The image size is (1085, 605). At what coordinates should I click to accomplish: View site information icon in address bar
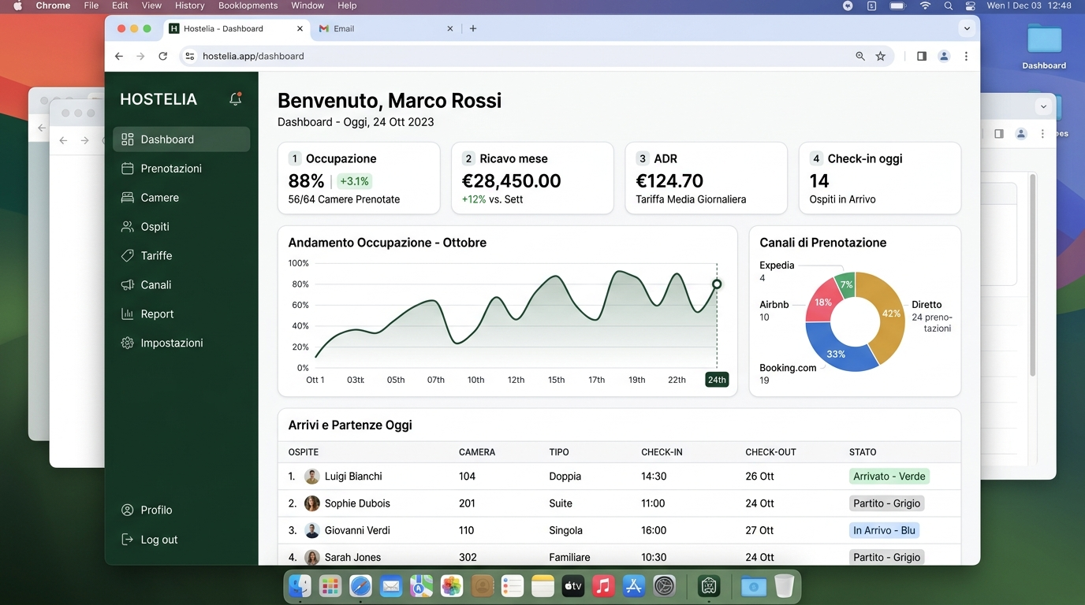click(x=189, y=56)
